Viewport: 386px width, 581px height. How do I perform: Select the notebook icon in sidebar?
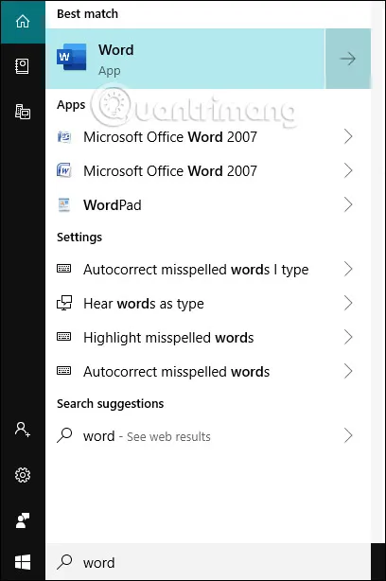pyautogui.click(x=22, y=66)
